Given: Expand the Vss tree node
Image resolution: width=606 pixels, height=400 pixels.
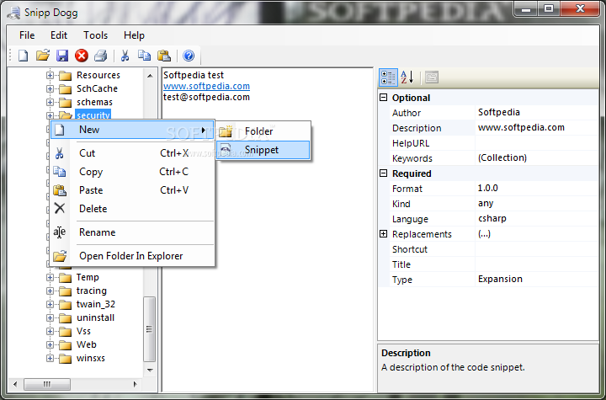Looking at the screenshot, I should tap(50, 331).
